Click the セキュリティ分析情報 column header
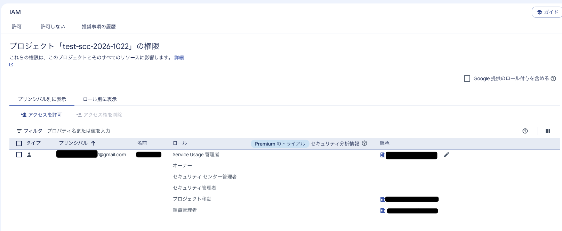562x231 pixels. click(335, 143)
